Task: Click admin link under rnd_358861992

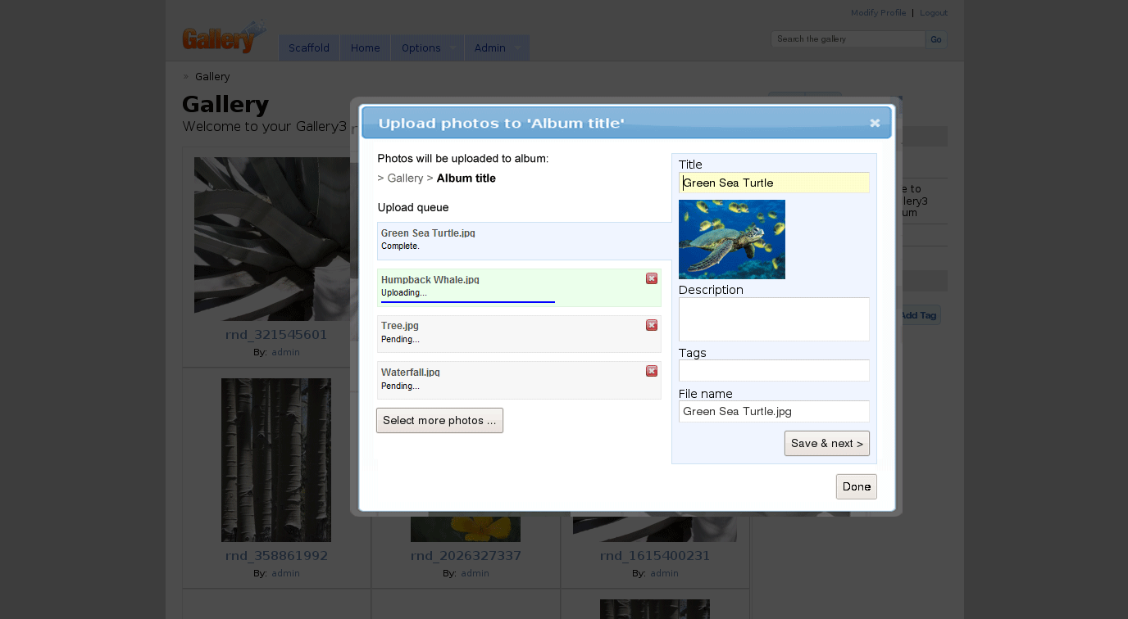Action: click(285, 573)
